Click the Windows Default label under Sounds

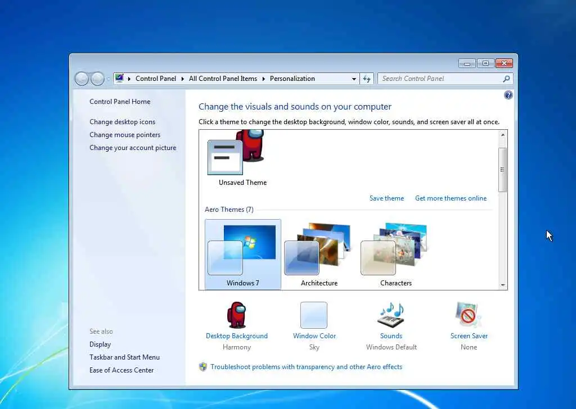(391, 347)
